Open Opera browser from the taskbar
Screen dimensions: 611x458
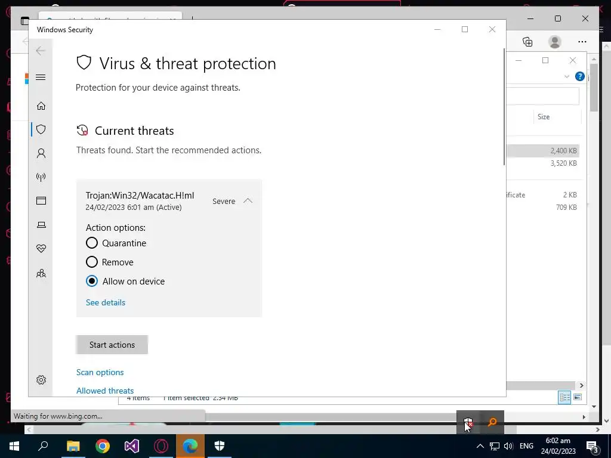point(161,446)
